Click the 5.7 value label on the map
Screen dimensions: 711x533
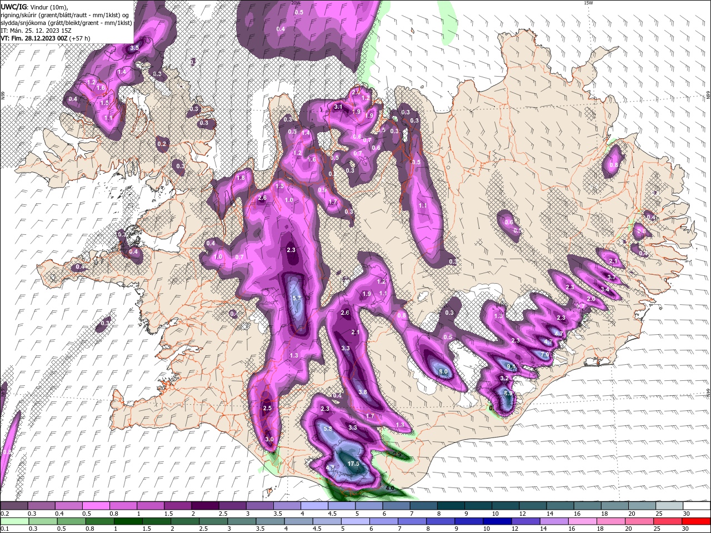click(x=297, y=299)
